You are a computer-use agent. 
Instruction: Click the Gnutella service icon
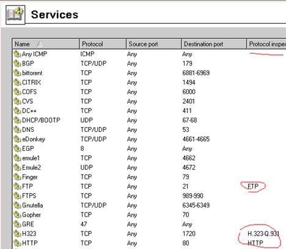pos(17,205)
